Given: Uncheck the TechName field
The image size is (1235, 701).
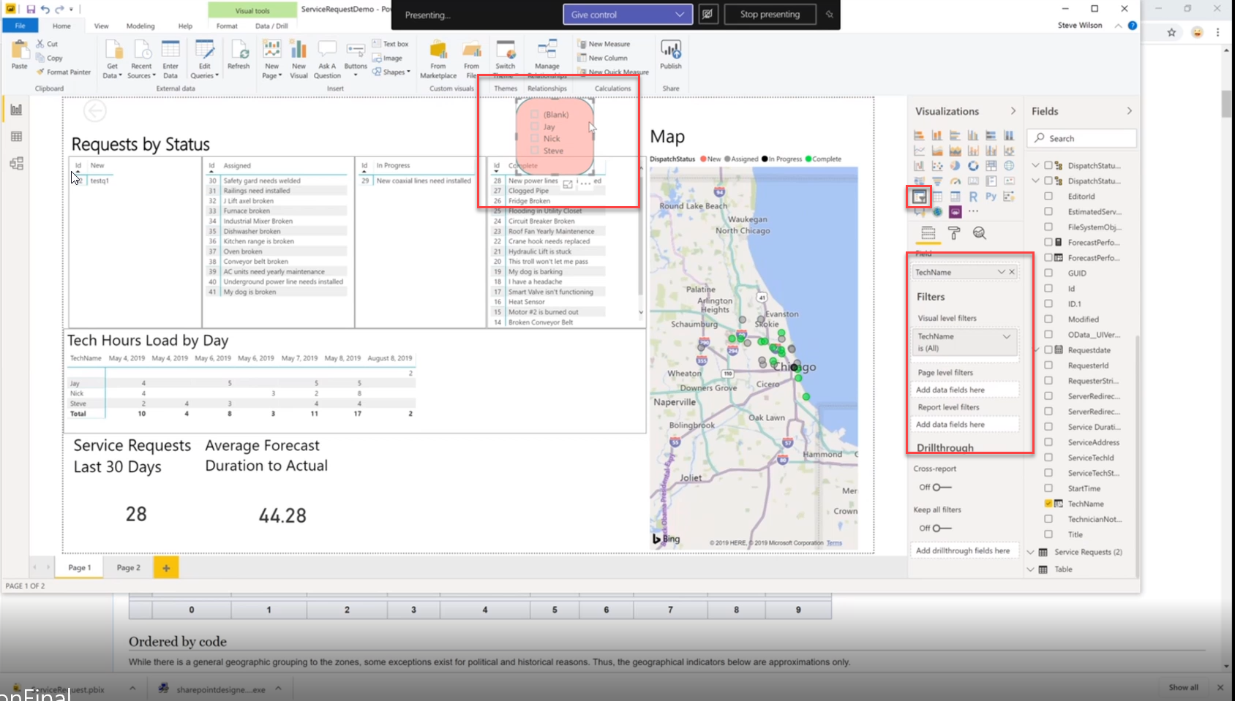Looking at the screenshot, I should 1048,503.
